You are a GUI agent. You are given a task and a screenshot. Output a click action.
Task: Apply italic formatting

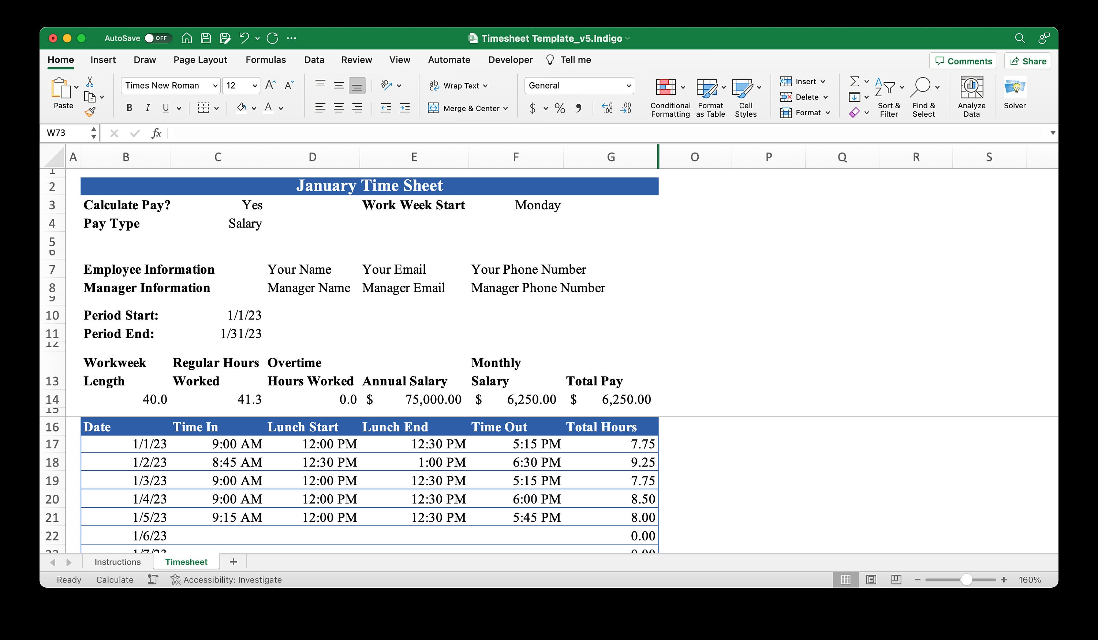[148, 108]
